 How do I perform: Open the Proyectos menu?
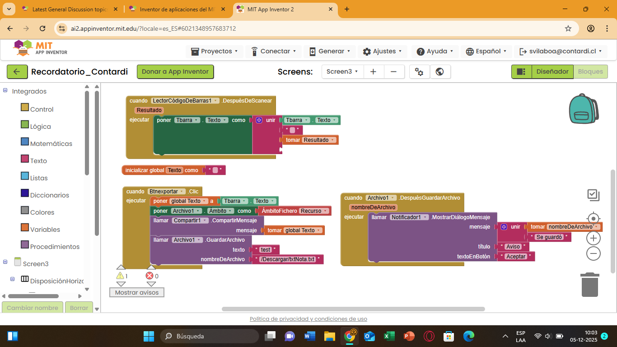(215, 52)
